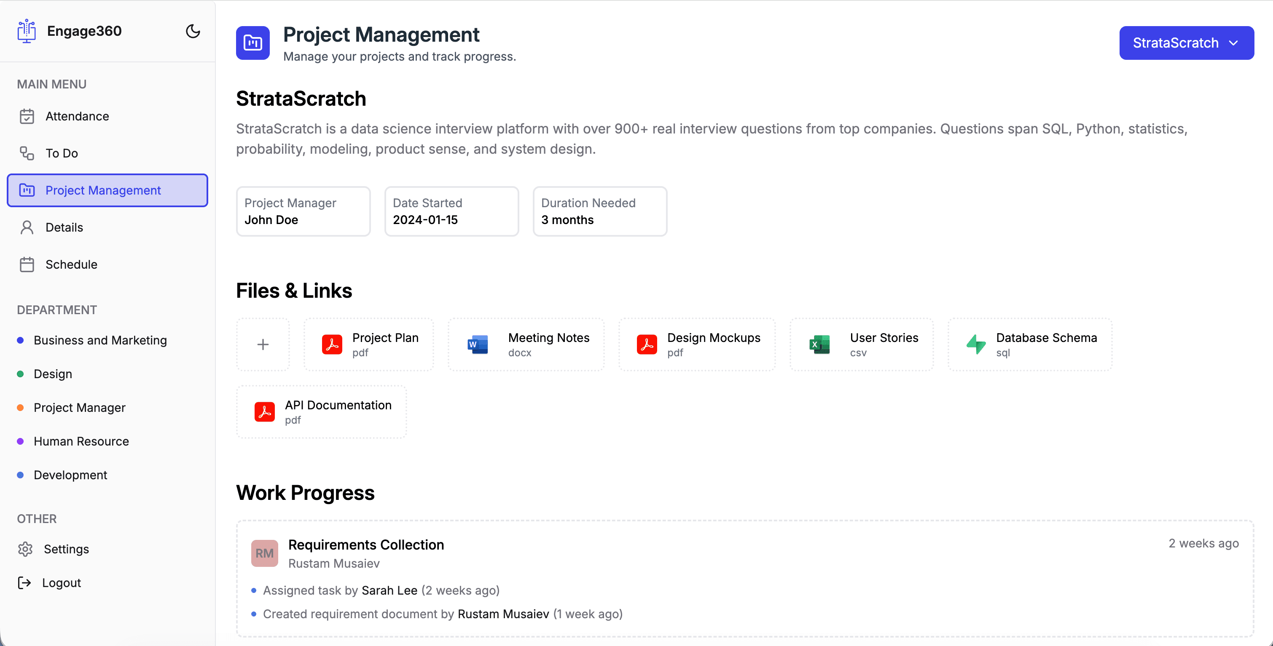Open the Meeting Notes docx file
1273x646 pixels.
point(526,344)
